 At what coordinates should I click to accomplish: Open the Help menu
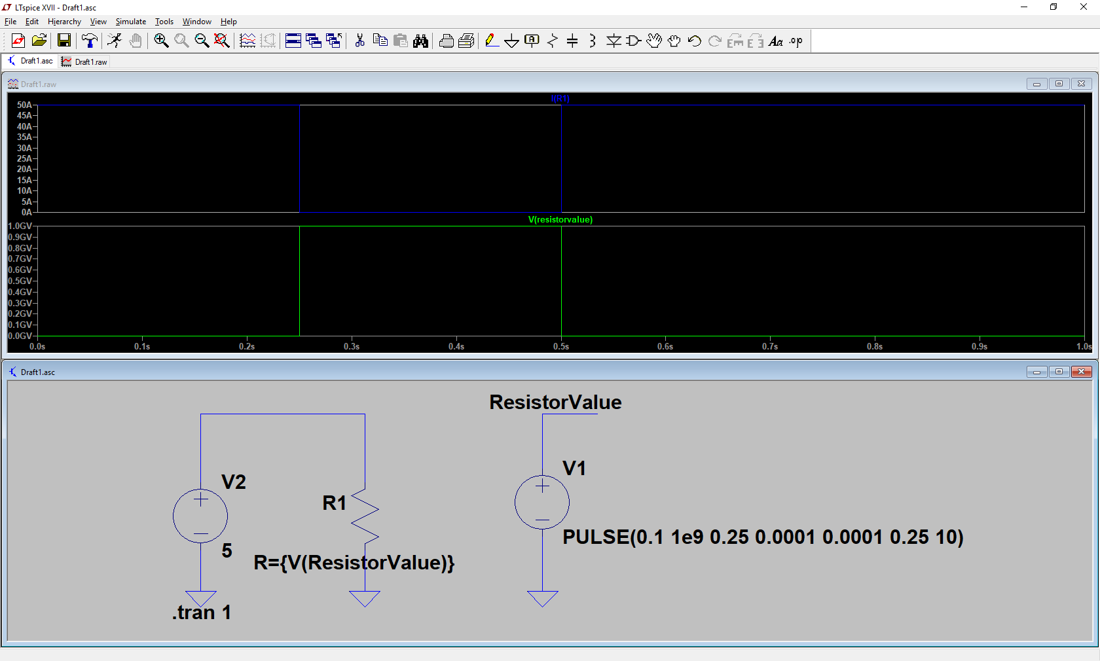tap(229, 22)
